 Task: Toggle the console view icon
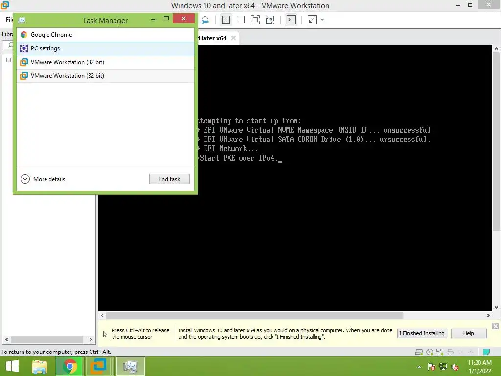(291, 20)
